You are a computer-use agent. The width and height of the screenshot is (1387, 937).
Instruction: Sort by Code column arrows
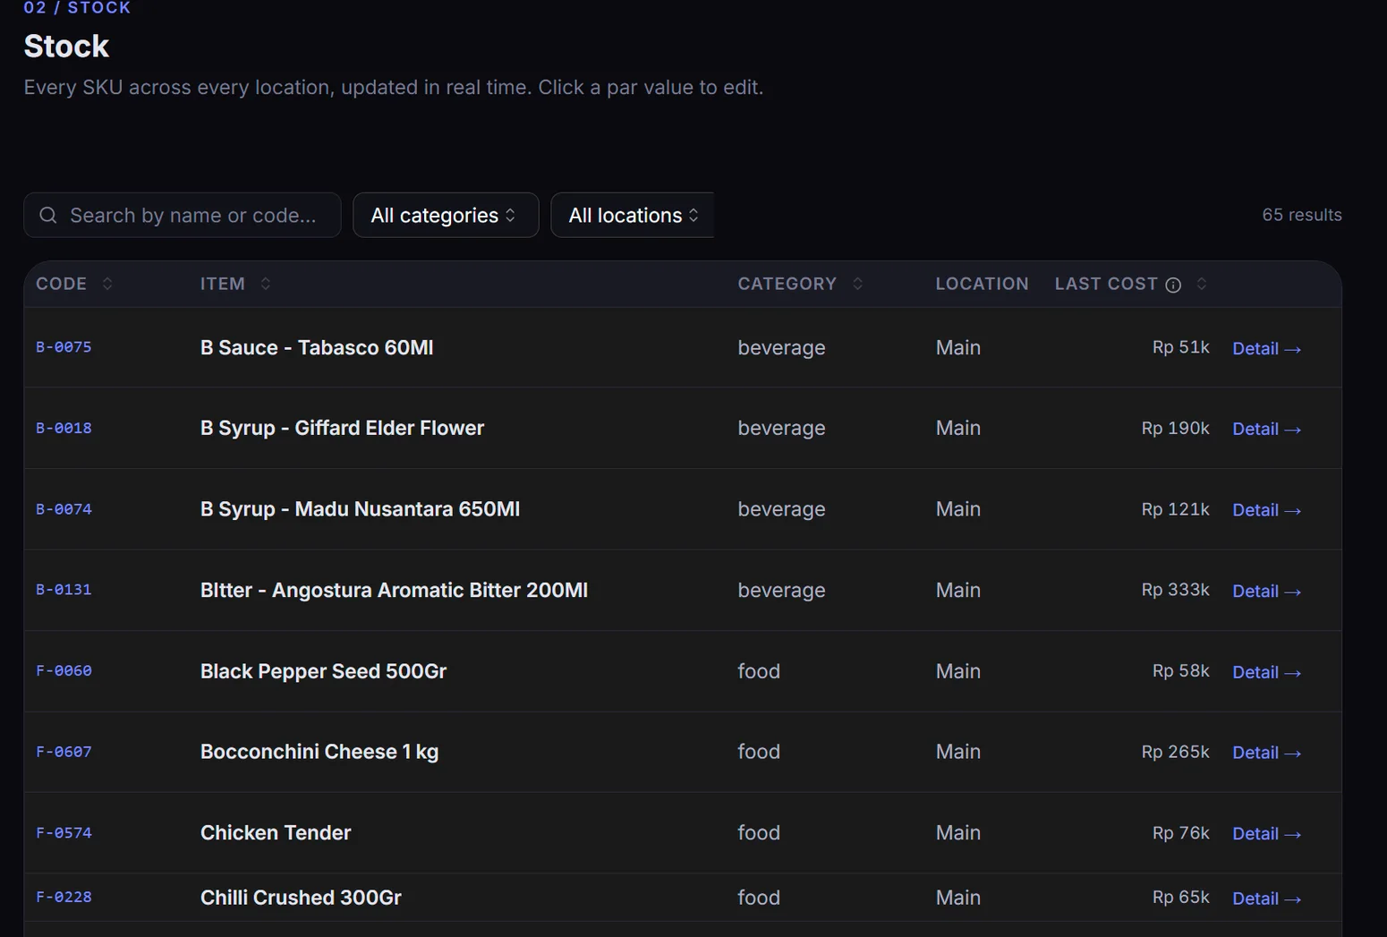(x=107, y=284)
